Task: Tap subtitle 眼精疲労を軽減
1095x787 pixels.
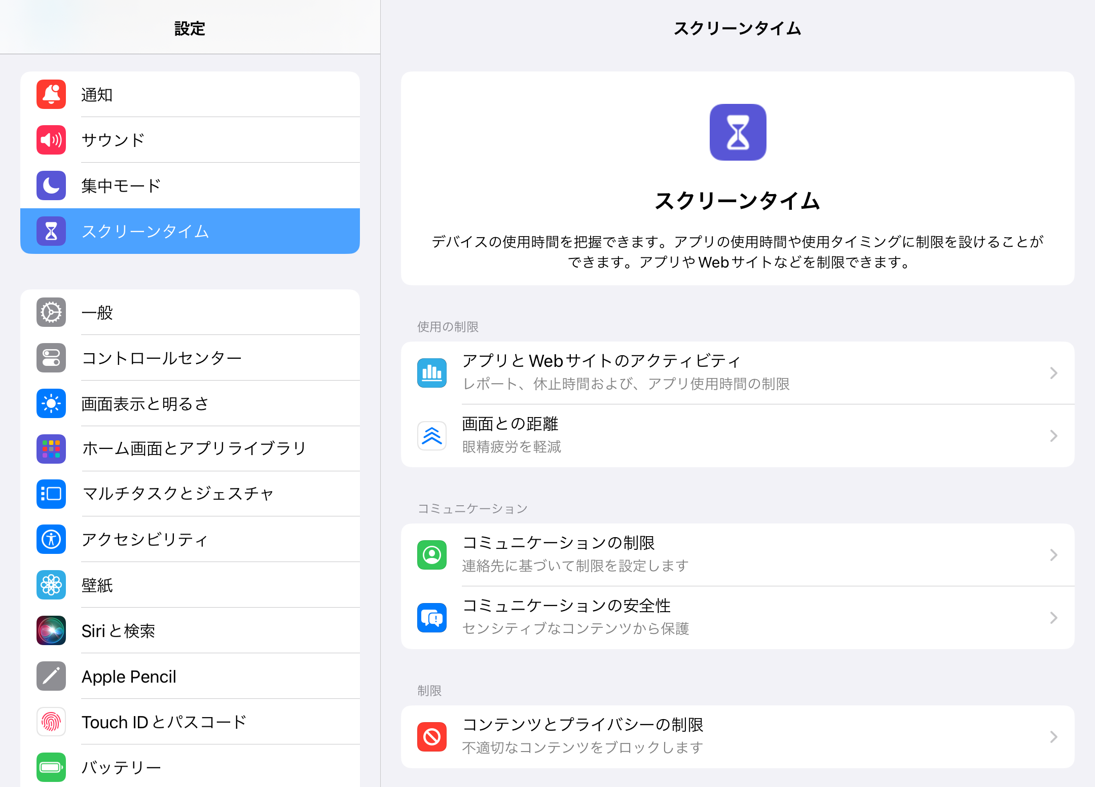Action: 512,447
